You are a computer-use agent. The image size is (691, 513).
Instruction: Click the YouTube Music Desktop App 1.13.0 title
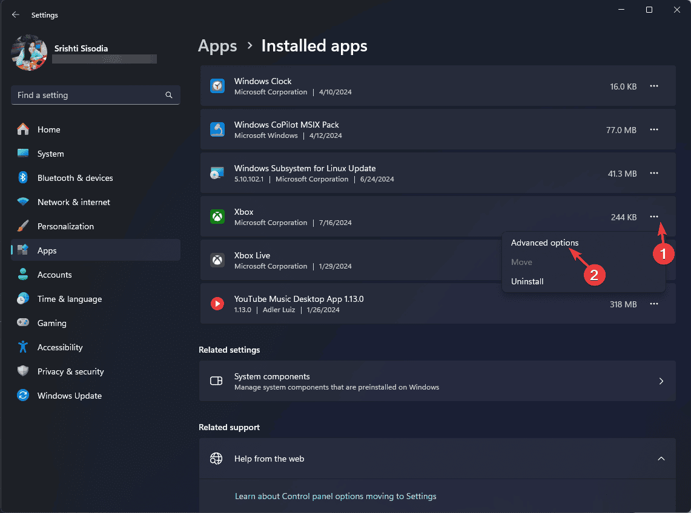(299, 299)
